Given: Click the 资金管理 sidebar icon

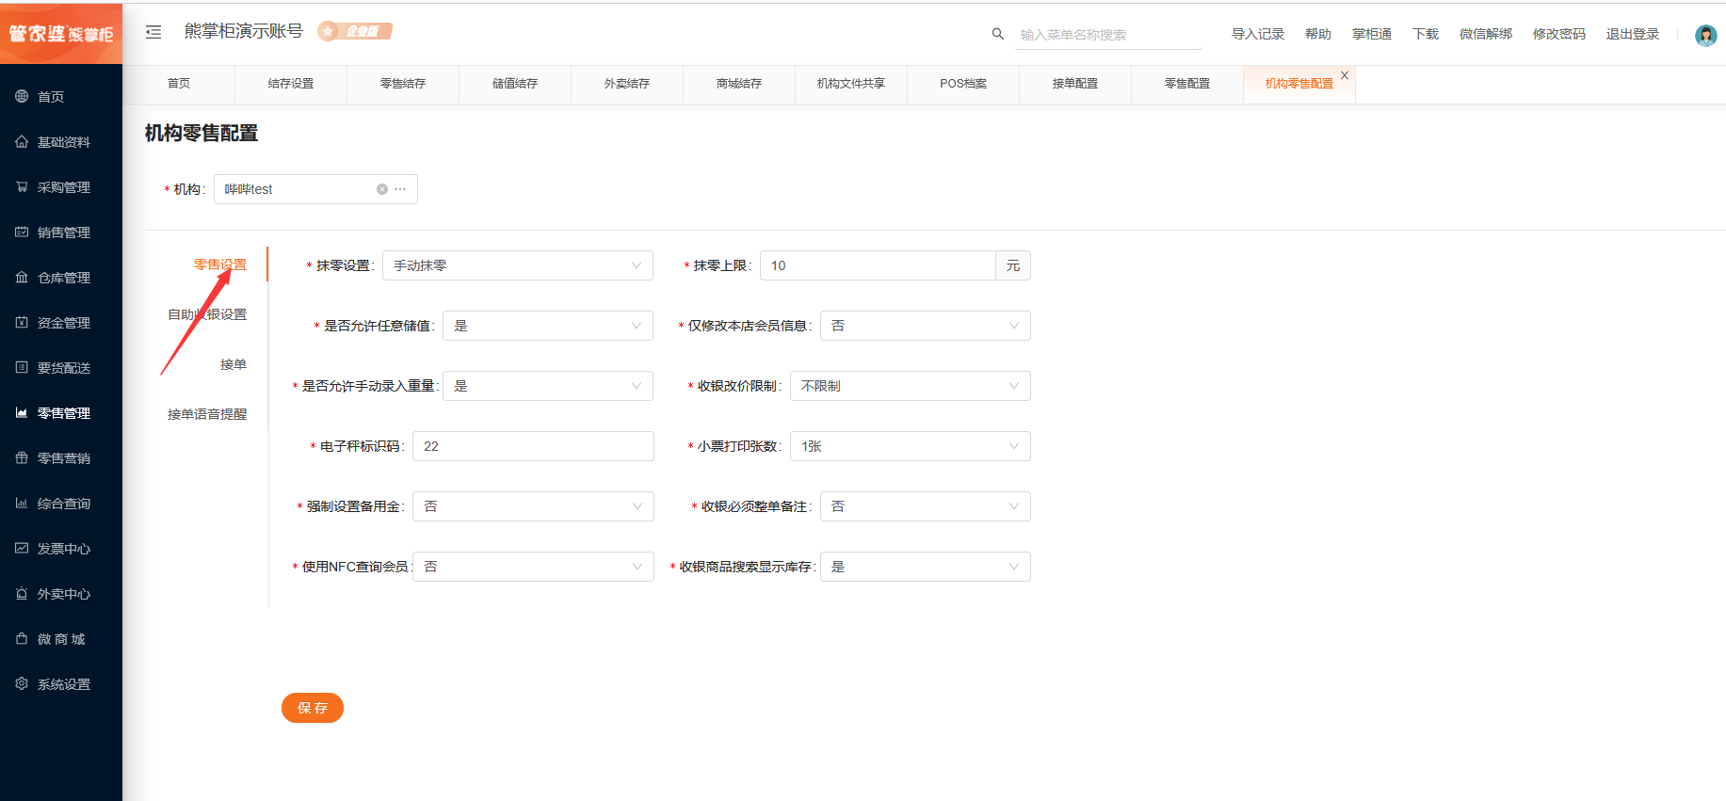Looking at the screenshot, I should pyautogui.click(x=22, y=322).
